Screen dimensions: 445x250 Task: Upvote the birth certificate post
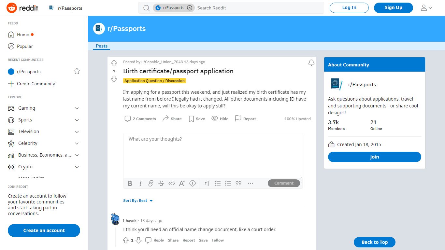pyautogui.click(x=114, y=63)
